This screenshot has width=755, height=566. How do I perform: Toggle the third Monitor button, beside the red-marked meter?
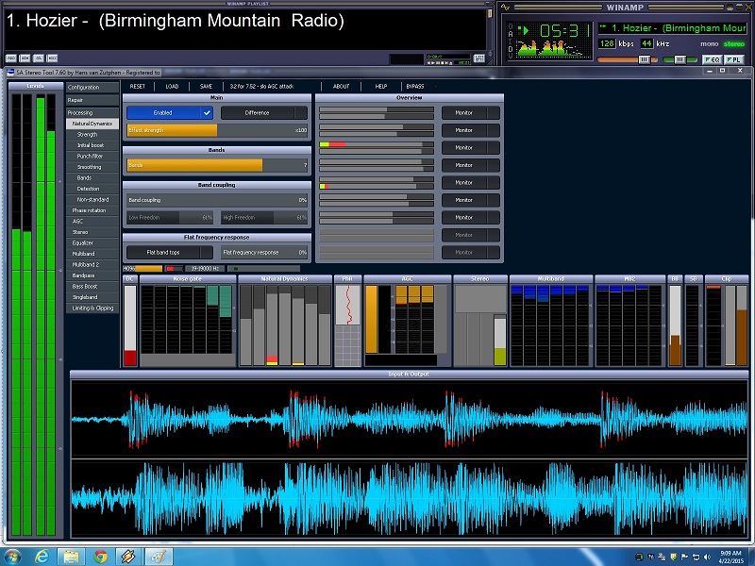[x=470, y=148]
